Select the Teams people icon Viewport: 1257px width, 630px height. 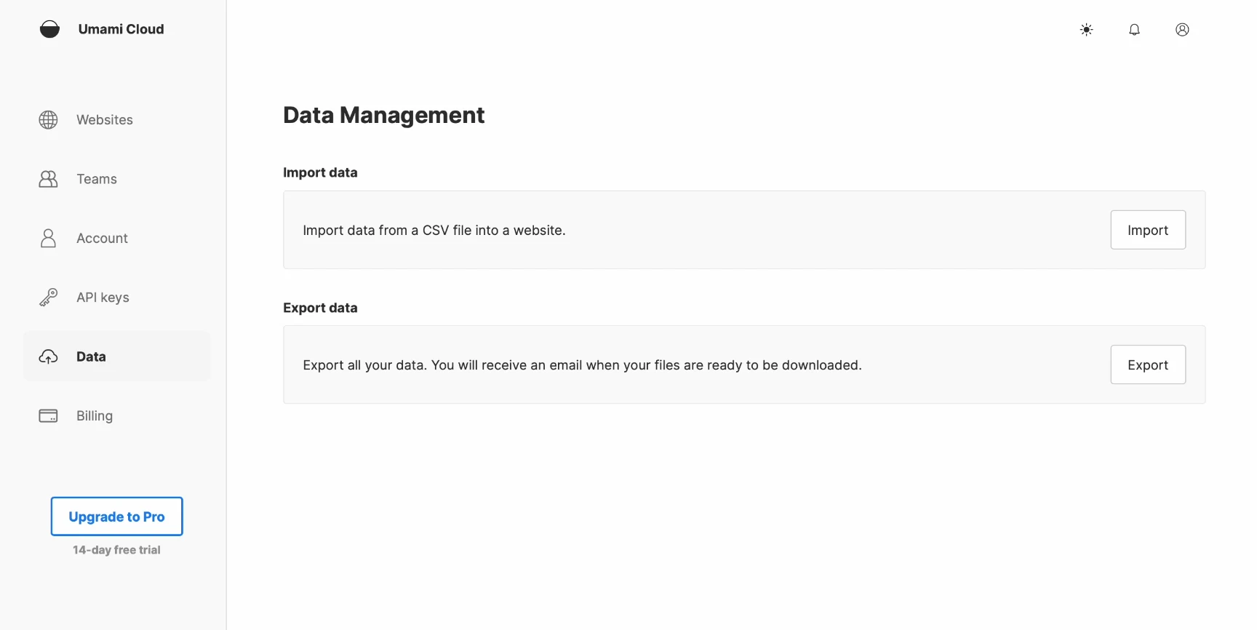point(48,178)
